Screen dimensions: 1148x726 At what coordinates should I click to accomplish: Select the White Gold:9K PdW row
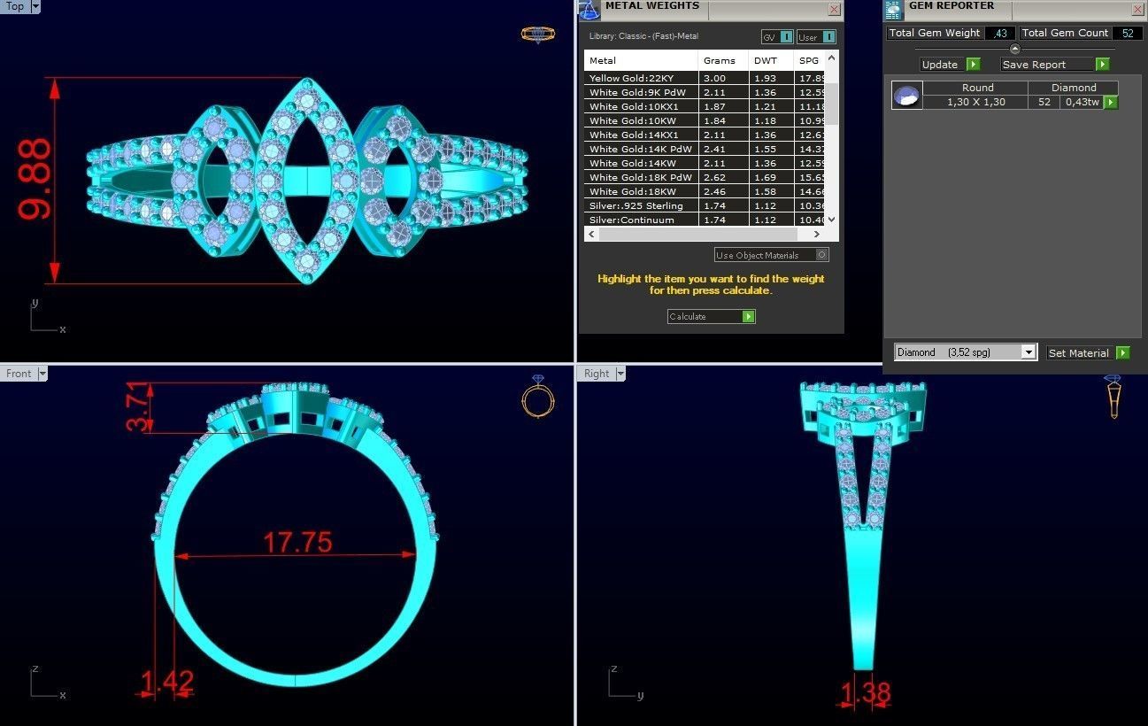coord(705,92)
